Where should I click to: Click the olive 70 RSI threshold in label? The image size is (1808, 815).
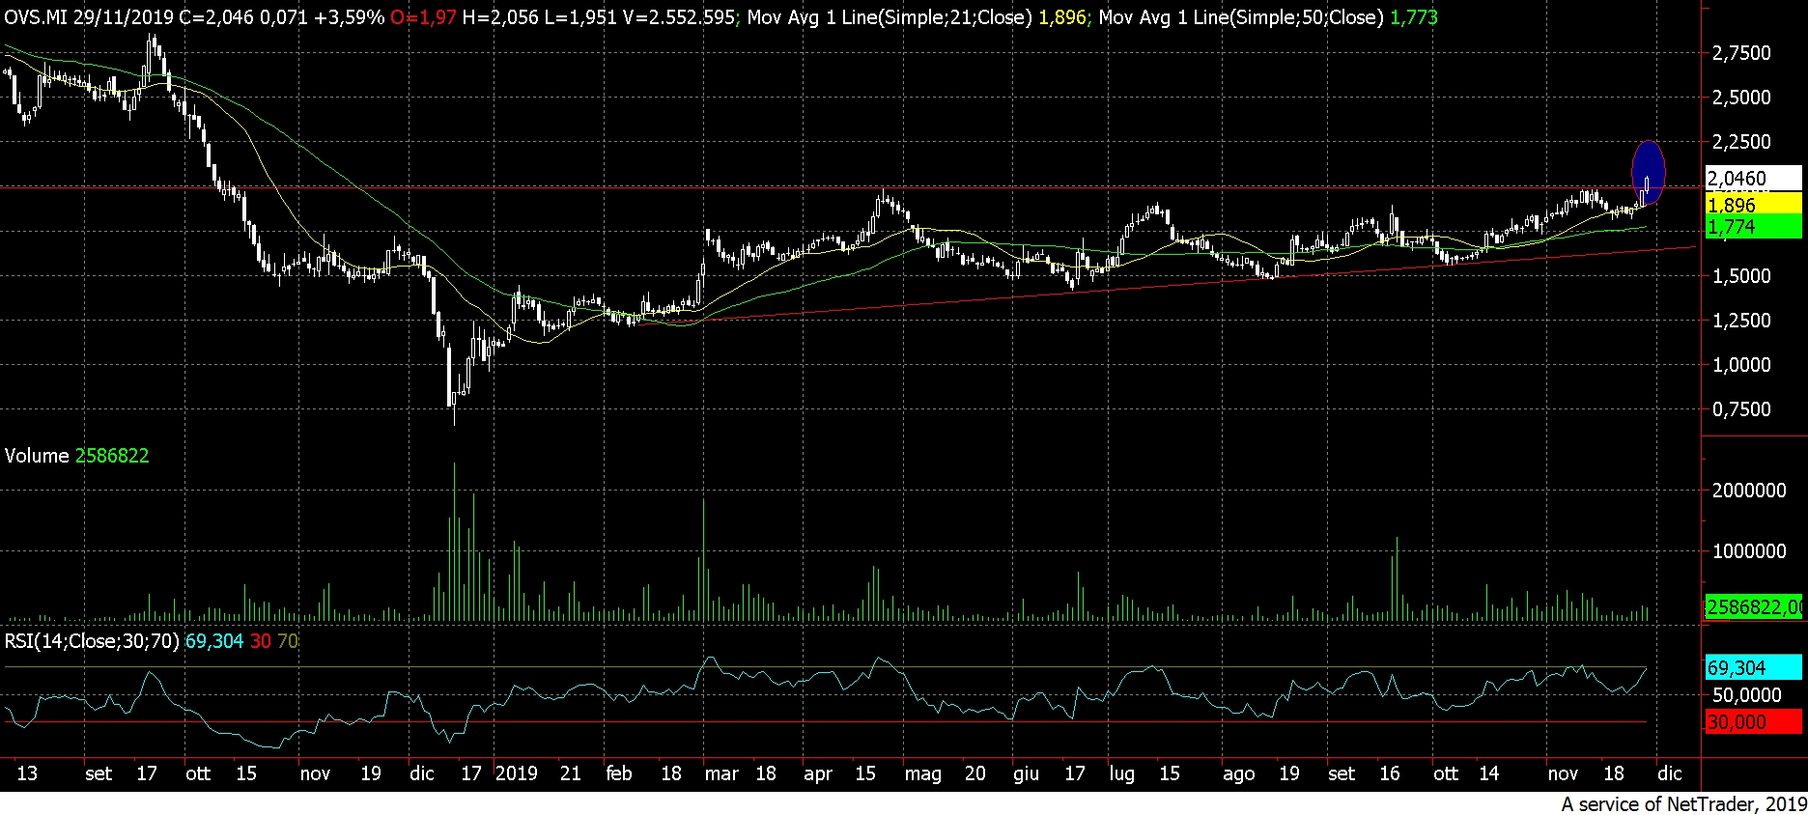[288, 641]
